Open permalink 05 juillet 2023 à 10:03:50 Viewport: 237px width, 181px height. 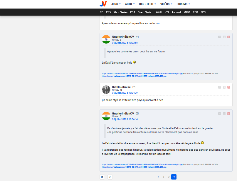click(x=125, y=43)
